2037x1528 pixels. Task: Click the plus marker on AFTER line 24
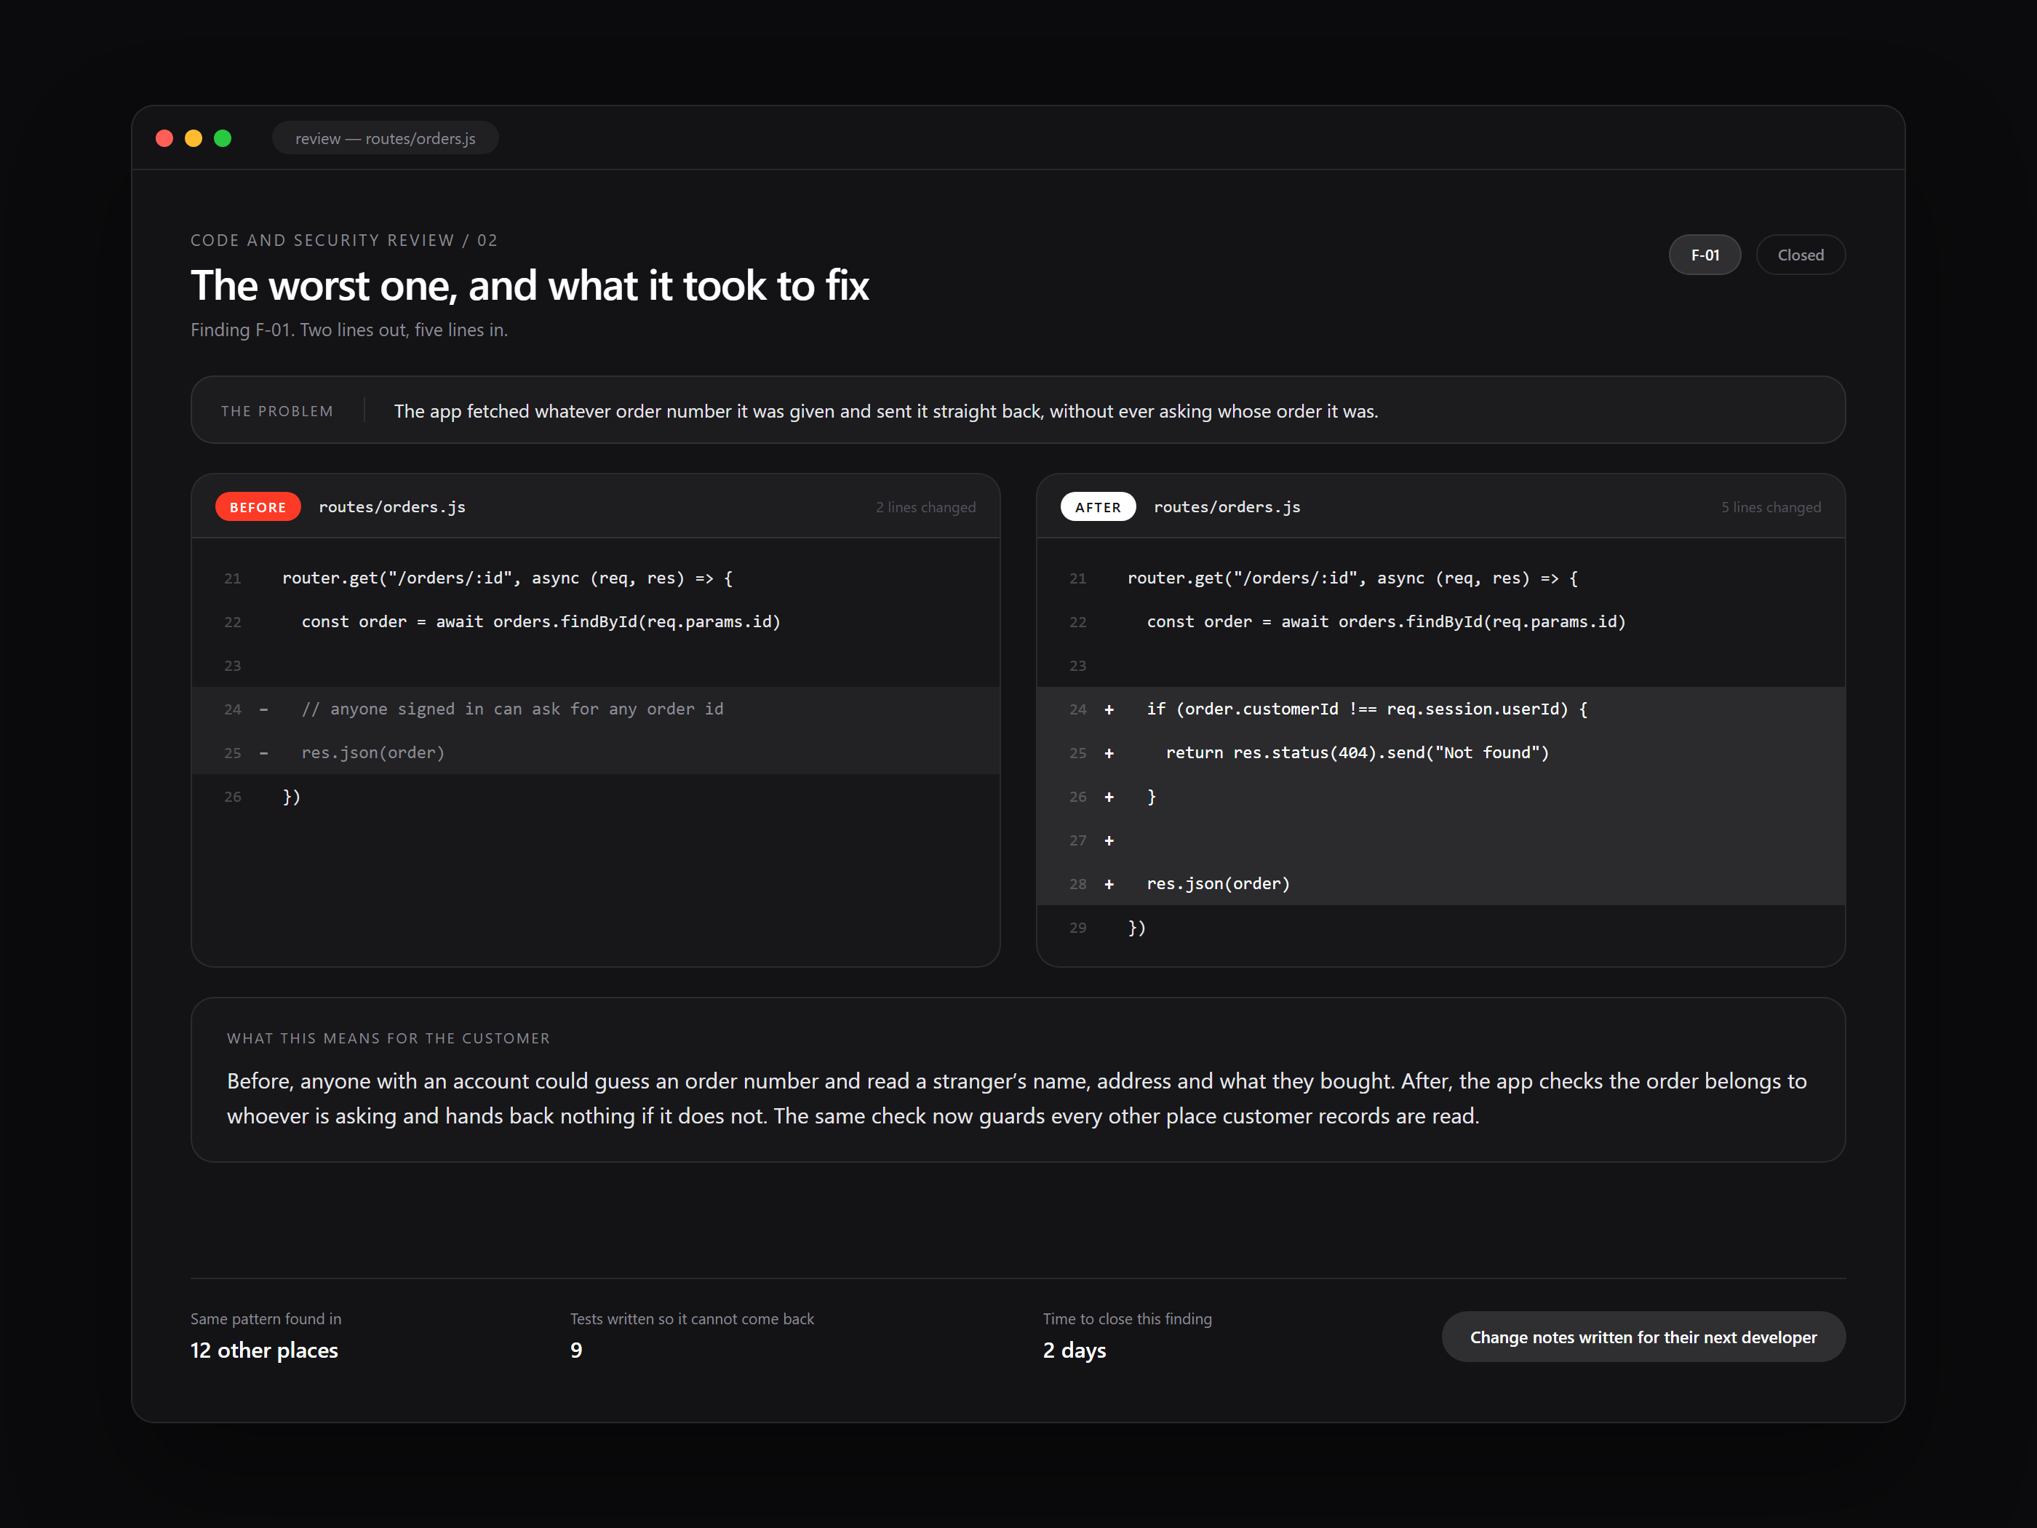[1109, 709]
